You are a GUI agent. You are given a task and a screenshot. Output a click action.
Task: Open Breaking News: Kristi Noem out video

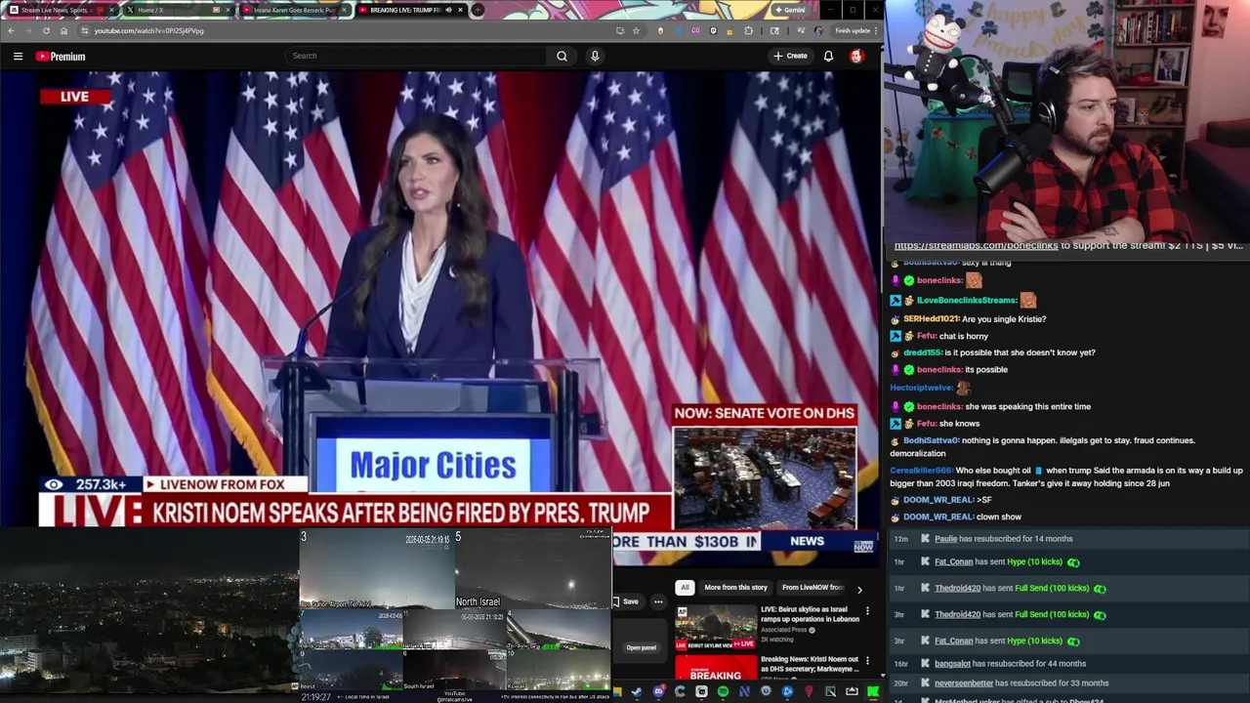[x=810, y=664]
